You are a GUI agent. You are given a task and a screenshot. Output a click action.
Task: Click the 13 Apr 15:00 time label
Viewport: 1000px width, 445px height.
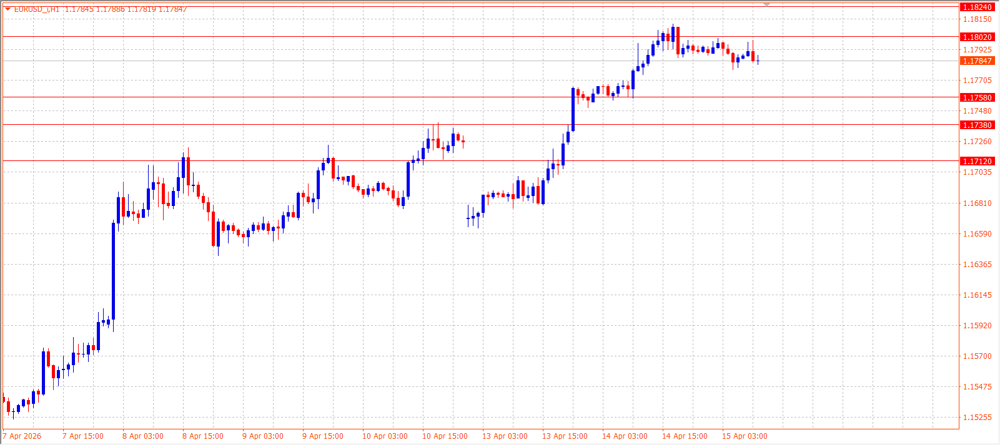coord(565,436)
